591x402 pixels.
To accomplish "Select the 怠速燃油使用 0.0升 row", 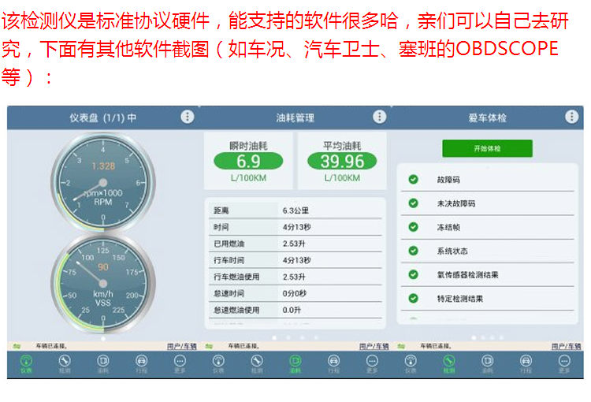I will point(295,310).
